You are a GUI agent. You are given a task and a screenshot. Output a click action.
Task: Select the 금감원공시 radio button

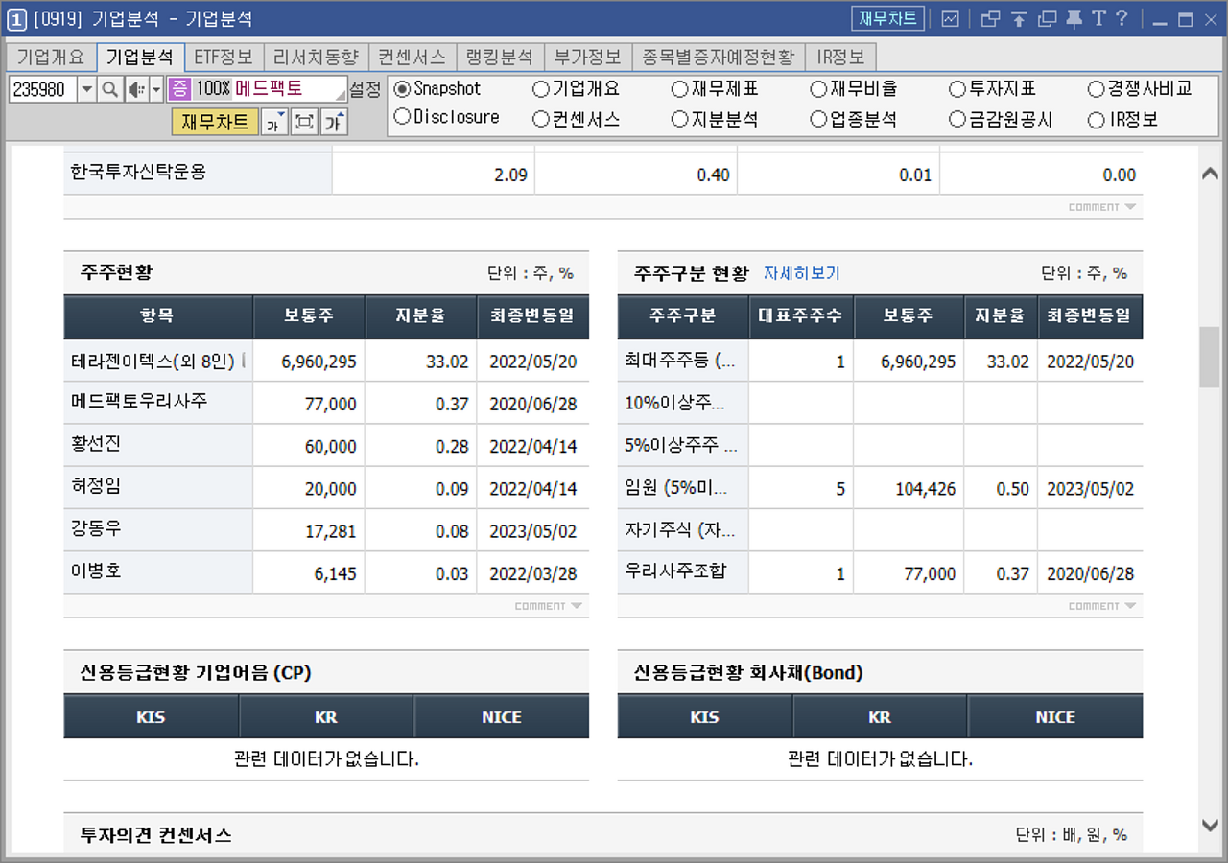click(x=957, y=120)
